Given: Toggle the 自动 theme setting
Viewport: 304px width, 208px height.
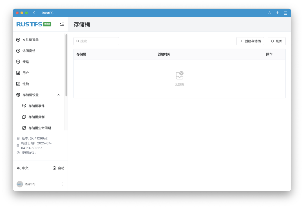Looking at the screenshot, I should pos(58,168).
